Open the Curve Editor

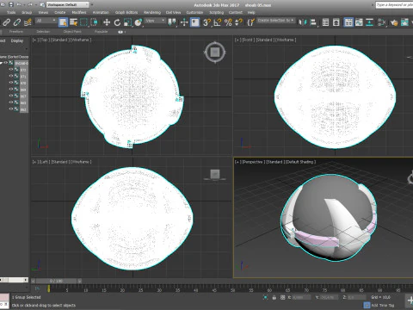(359, 22)
